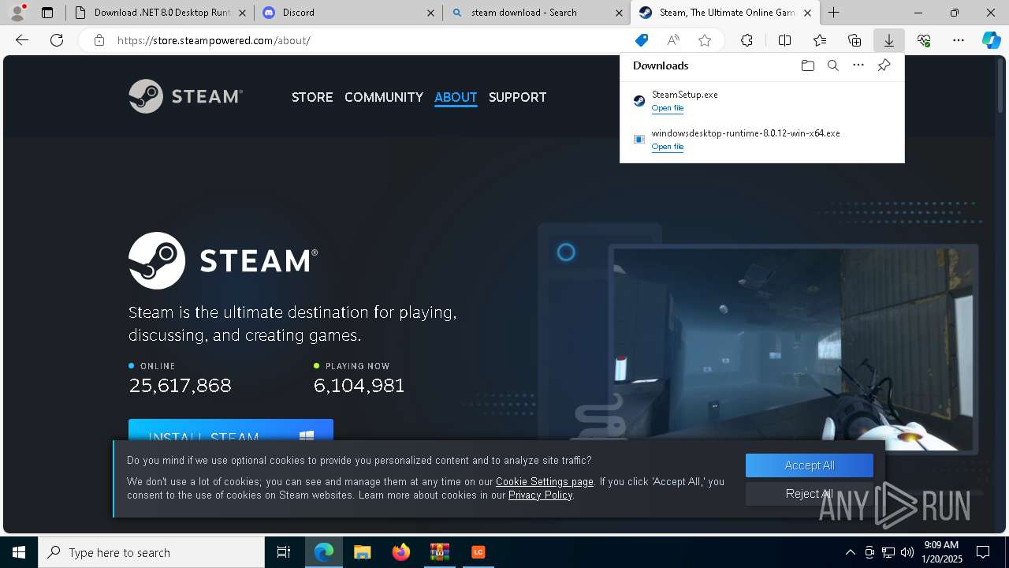
Task: Click windowsdesktop-runtime file icon in downloads
Action: pos(639,139)
